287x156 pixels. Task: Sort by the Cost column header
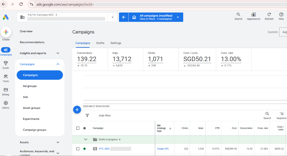click(x=234, y=128)
